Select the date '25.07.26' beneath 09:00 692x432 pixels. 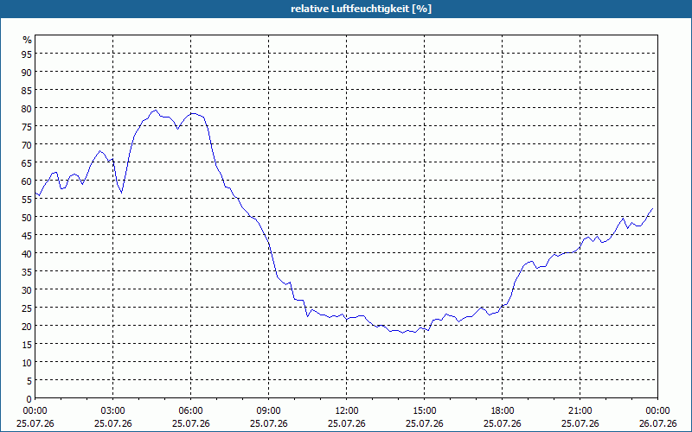click(268, 423)
